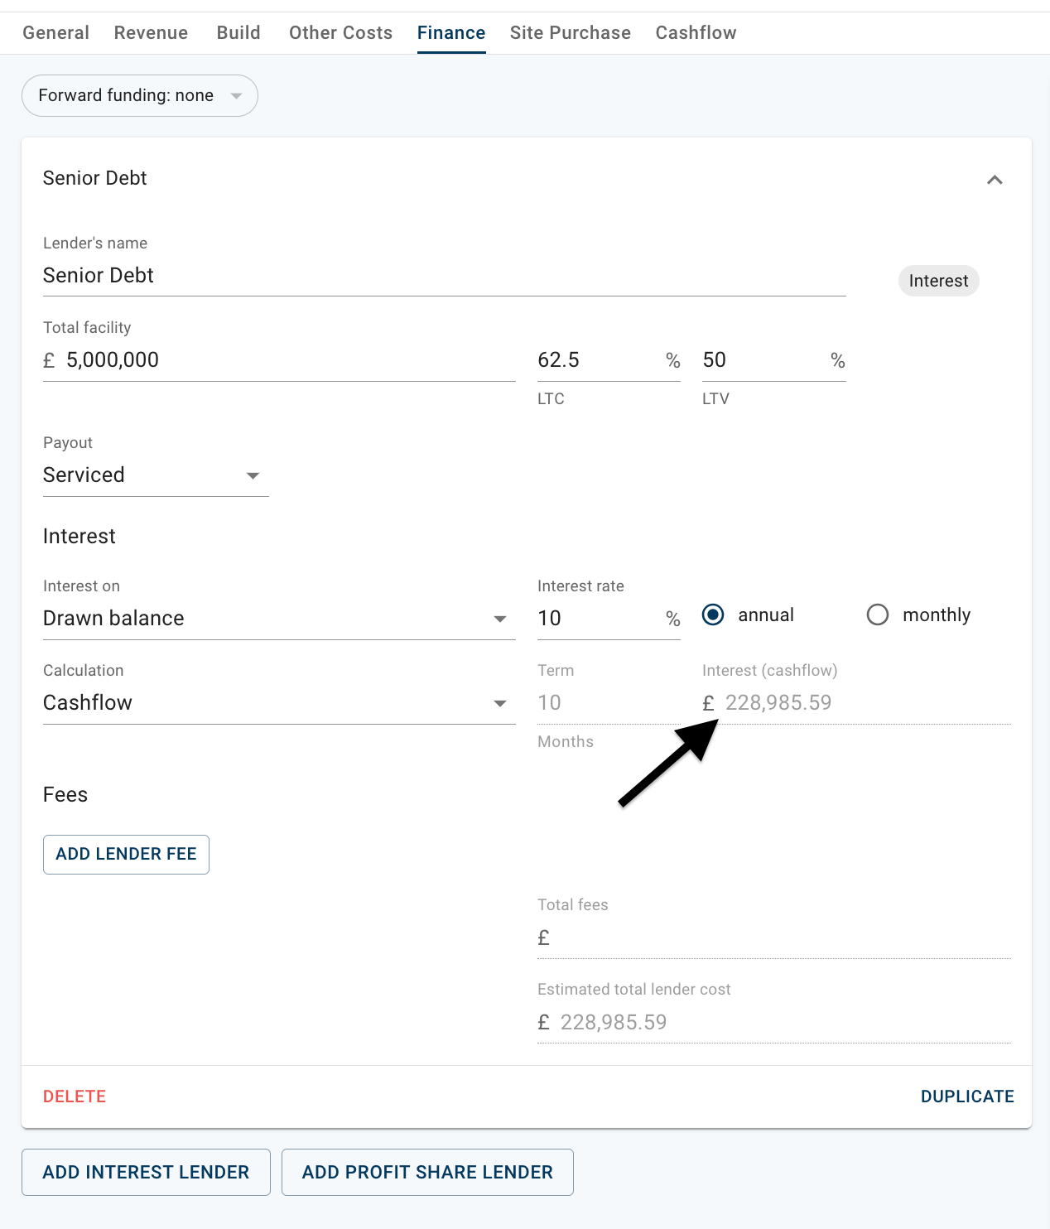The height and width of the screenshot is (1229, 1050).
Task: Click the Total facility amount field
Action: [x=248, y=359]
